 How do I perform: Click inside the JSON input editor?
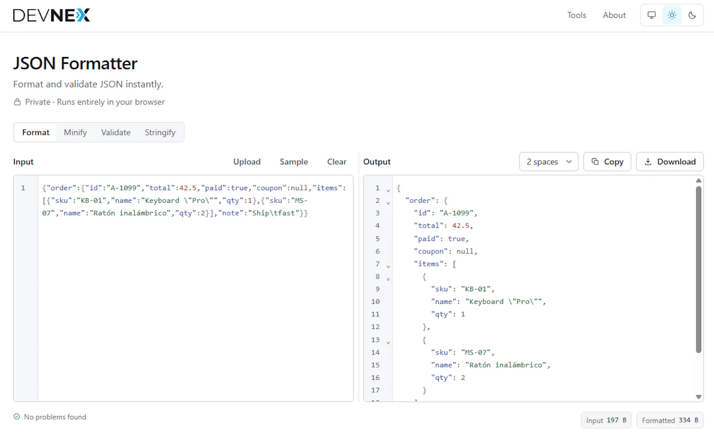tap(195, 288)
